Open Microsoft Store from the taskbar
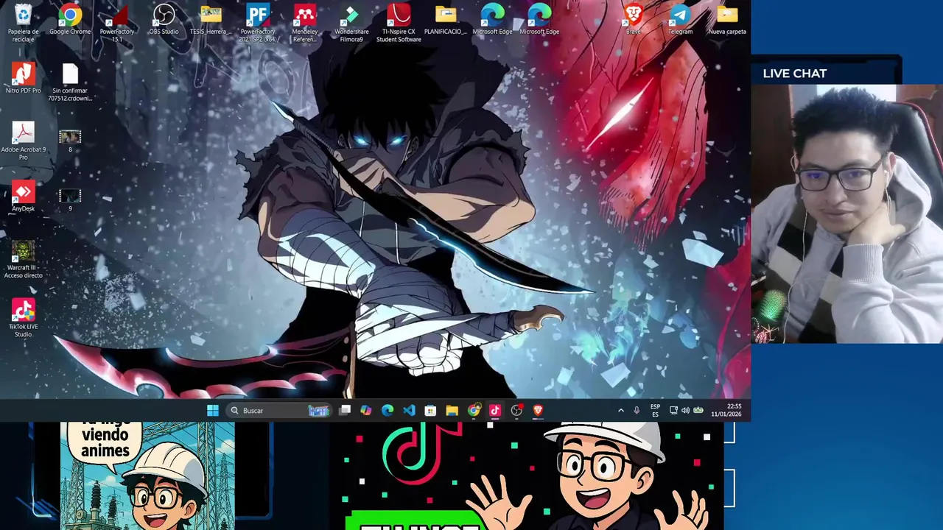943x530 pixels. 430,411
